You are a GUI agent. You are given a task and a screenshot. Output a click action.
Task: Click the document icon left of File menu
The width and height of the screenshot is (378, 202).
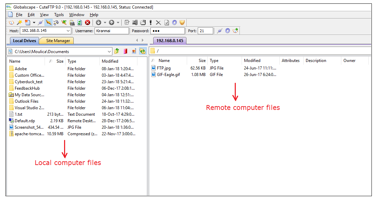(x=10, y=15)
